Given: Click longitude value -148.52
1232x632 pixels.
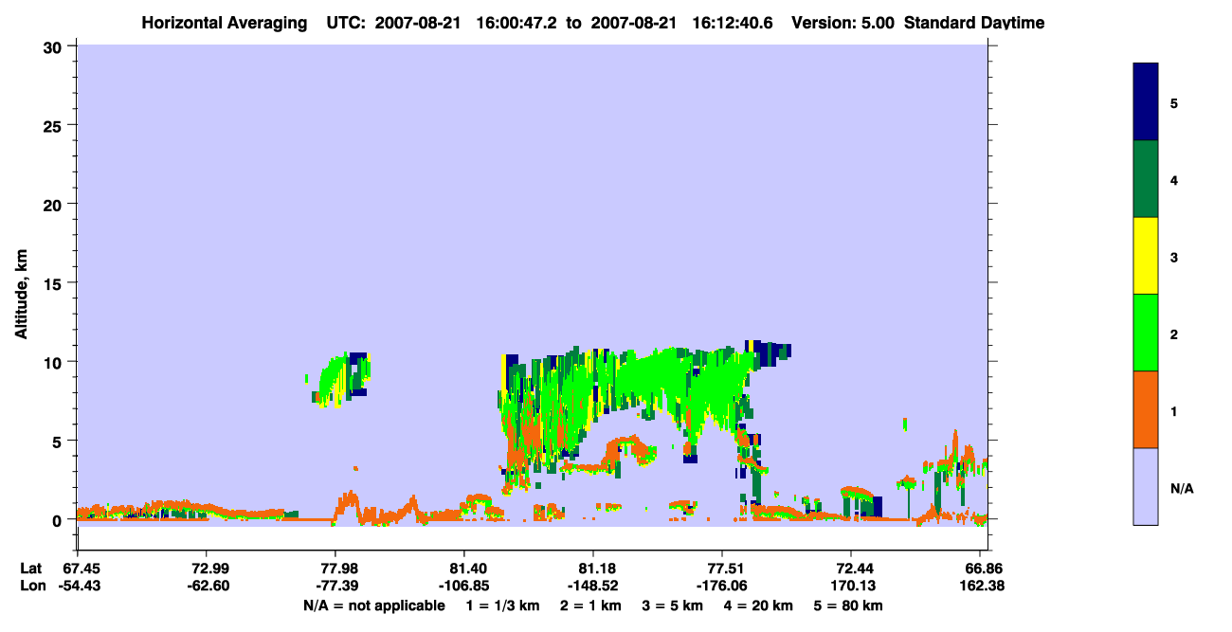Looking at the screenshot, I should [593, 586].
